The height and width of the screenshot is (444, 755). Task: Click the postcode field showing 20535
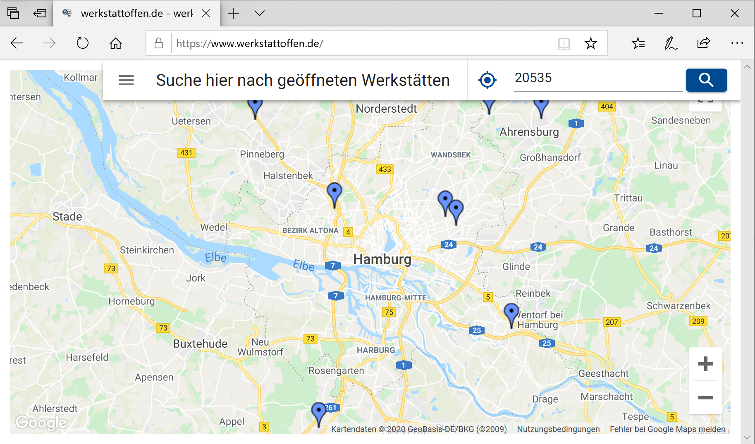598,78
